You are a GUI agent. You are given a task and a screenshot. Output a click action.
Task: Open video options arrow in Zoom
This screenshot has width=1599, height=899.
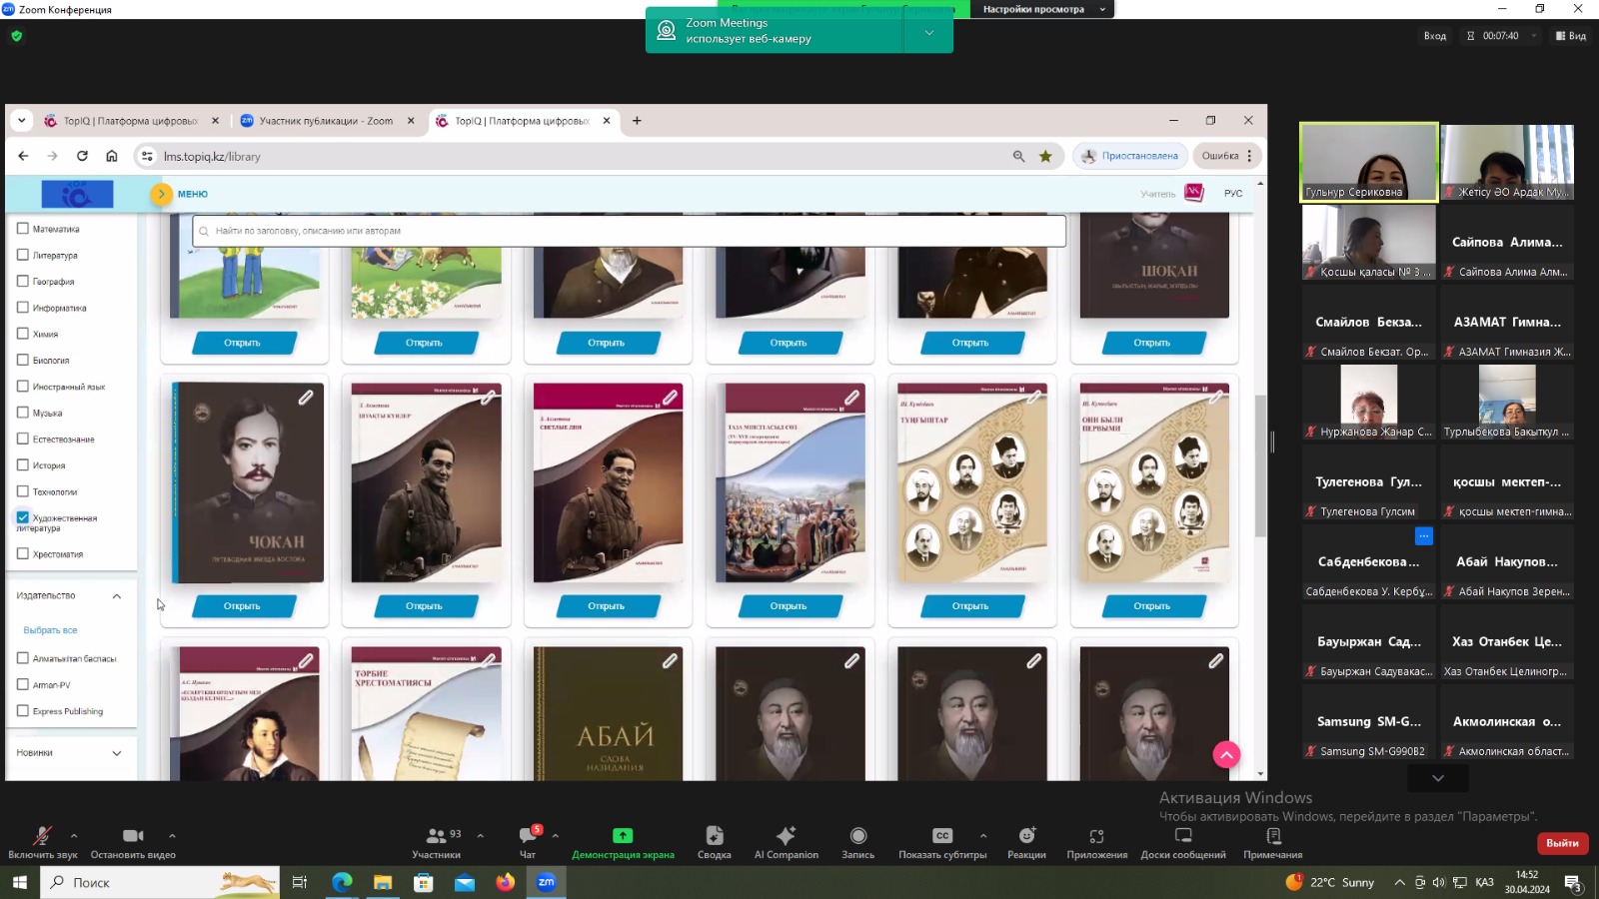pos(172,835)
